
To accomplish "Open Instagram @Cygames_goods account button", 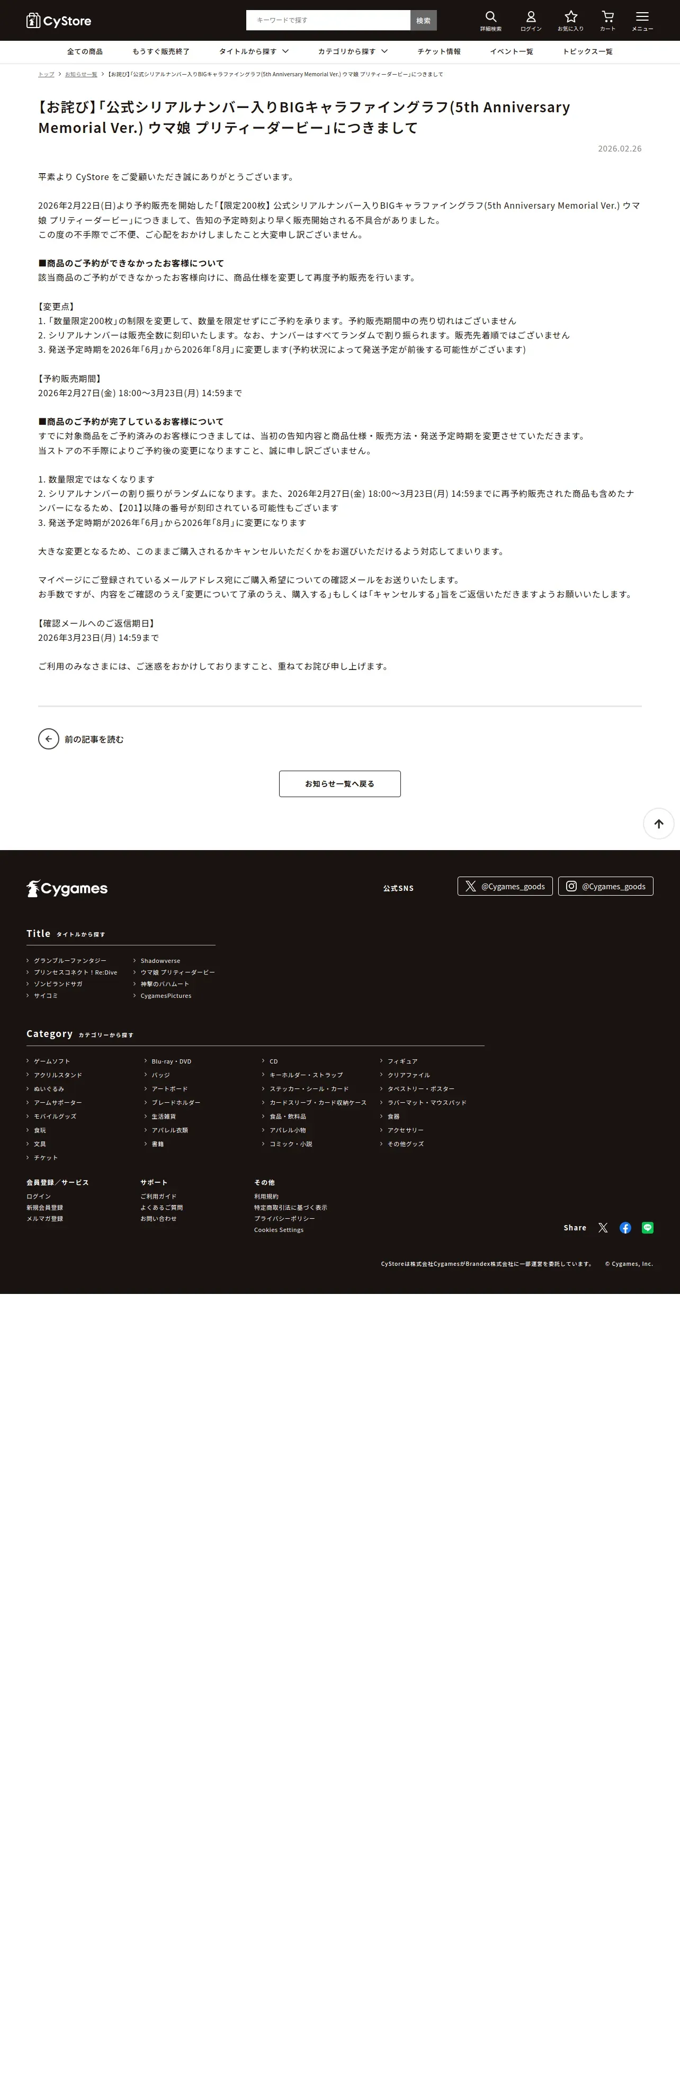I will [606, 886].
